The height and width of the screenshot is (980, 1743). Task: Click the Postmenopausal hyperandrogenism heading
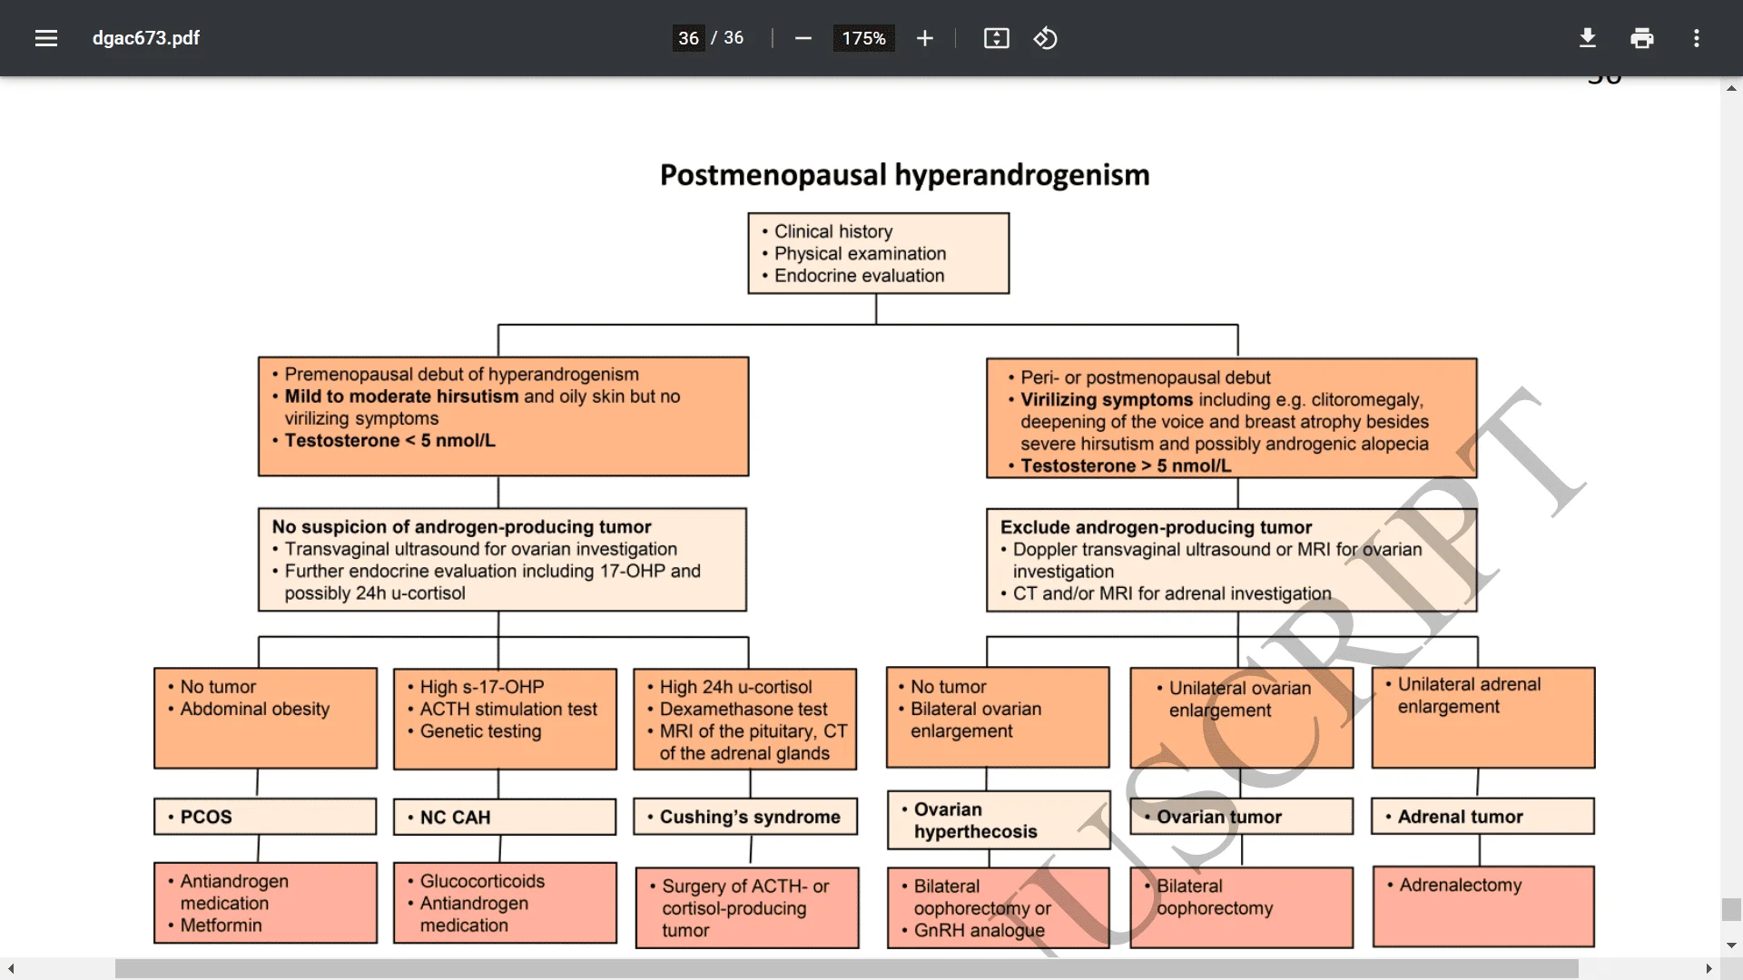tap(905, 174)
